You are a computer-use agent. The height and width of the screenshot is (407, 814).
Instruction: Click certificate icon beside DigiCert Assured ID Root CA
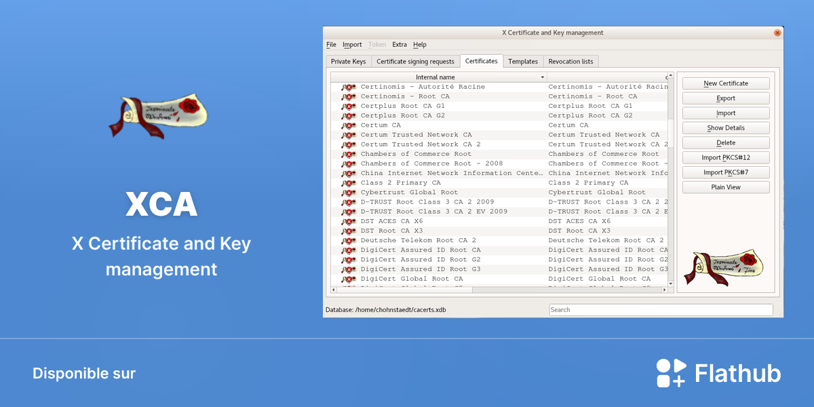click(349, 250)
